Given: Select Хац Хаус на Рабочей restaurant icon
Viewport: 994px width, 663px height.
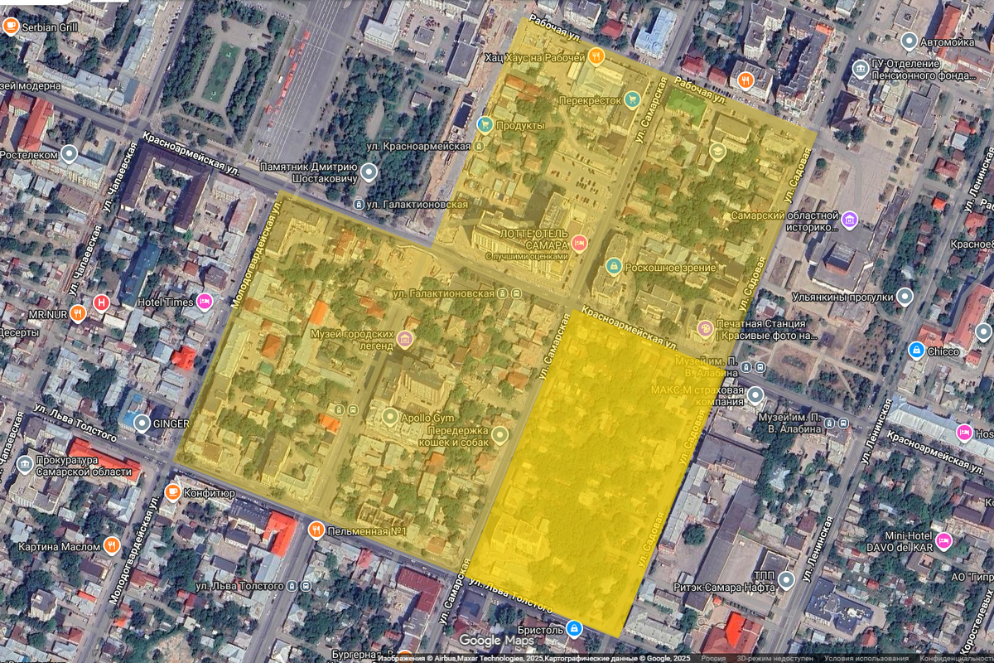Looking at the screenshot, I should (x=596, y=56).
